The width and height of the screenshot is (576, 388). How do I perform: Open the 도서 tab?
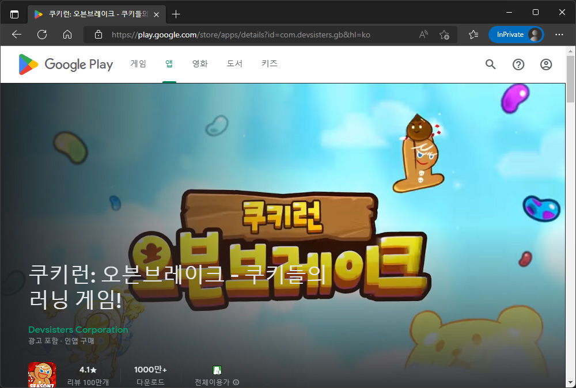coord(234,63)
